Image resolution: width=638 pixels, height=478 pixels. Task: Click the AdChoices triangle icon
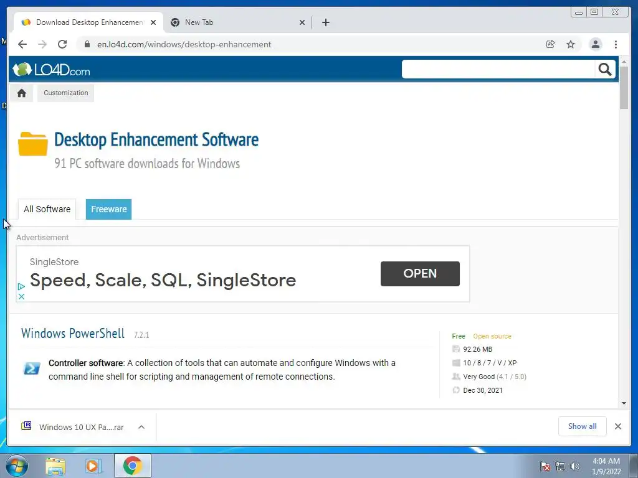[x=22, y=286]
